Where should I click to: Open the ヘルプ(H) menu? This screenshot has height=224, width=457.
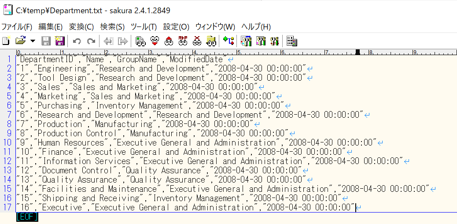pyautogui.click(x=256, y=27)
